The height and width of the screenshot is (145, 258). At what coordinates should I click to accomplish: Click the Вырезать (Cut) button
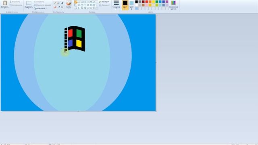[x=15, y=2]
